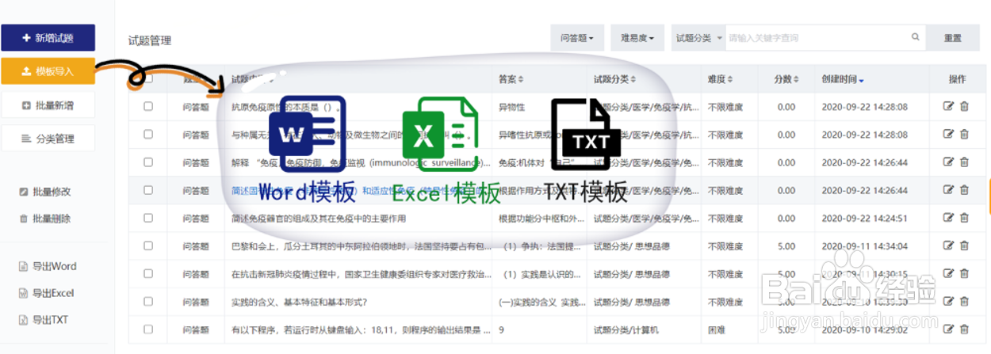Click 实践的含义、基本特征和基本形式? question text
The height and width of the screenshot is (354, 991).
pyautogui.click(x=299, y=302)
